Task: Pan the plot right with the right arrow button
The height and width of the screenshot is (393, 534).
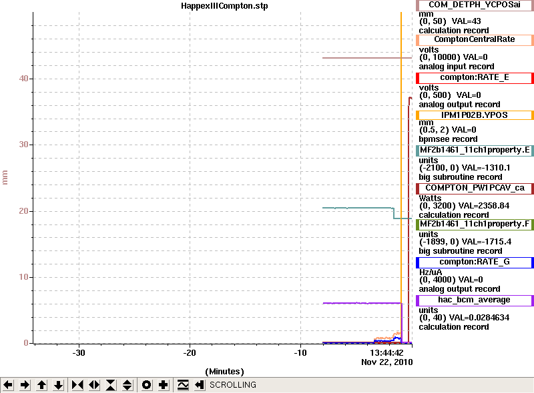Action: point(25,385)
